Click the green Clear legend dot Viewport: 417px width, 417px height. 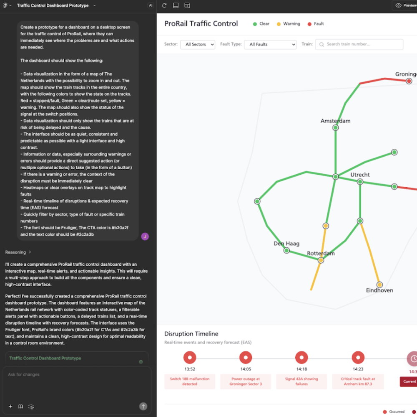[255, 24]
